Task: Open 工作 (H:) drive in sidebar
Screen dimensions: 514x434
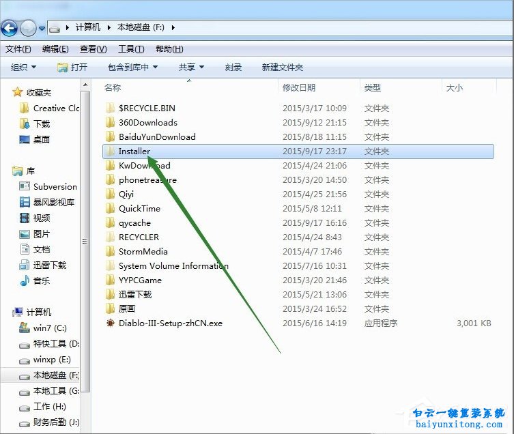Action: point(42,407)
